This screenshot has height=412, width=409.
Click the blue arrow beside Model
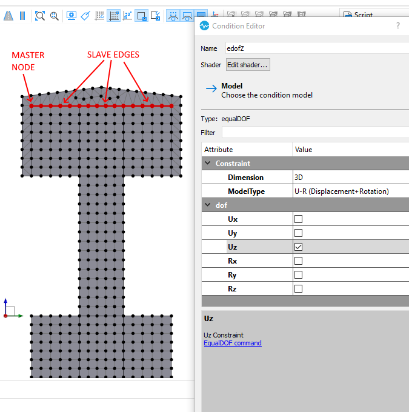point(211,88)
